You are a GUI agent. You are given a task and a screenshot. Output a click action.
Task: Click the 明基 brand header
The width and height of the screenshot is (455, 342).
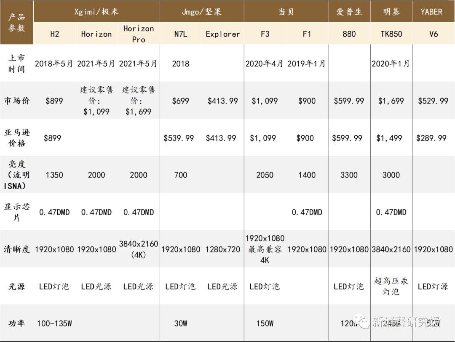[391, 12]
